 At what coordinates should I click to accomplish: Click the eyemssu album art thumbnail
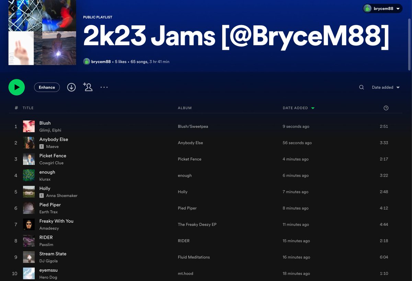29,273
